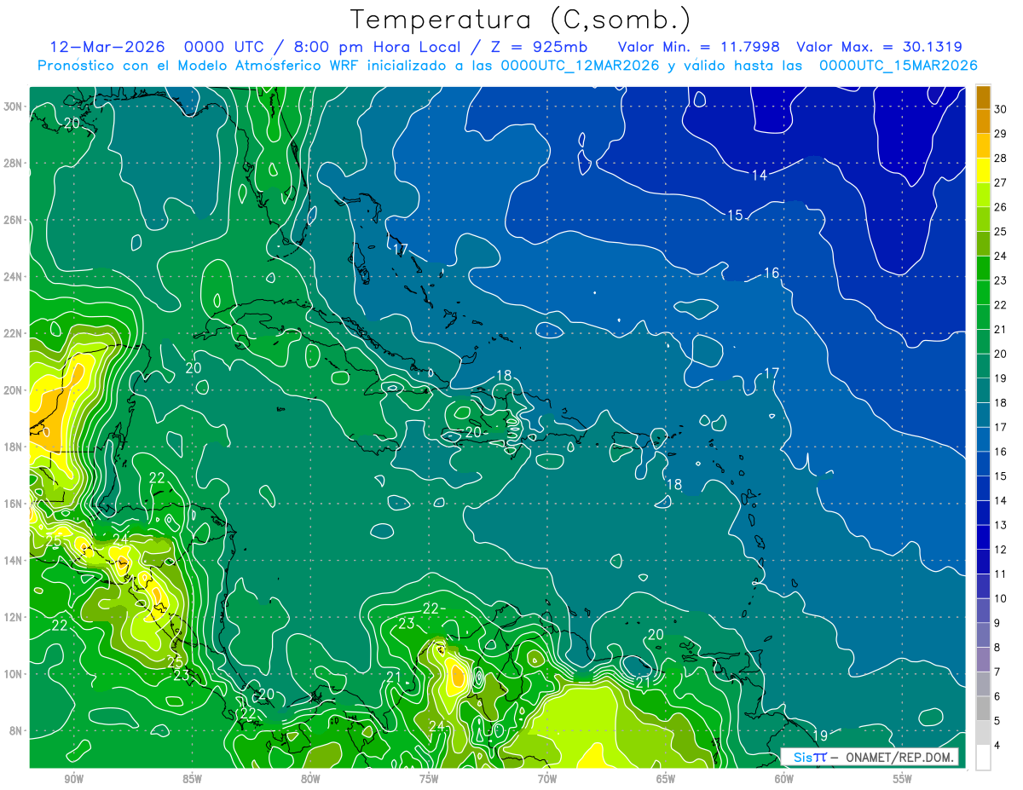Click the "14" contour label on the map

click(x=760, y=175)
